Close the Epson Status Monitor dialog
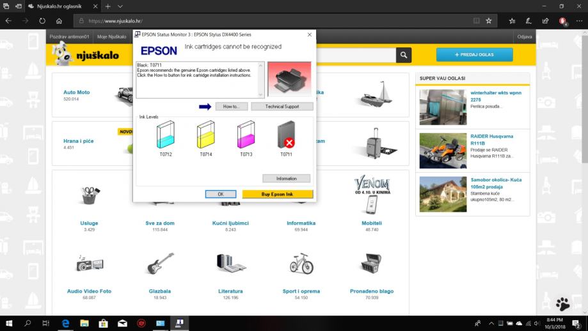 (310, 35)
